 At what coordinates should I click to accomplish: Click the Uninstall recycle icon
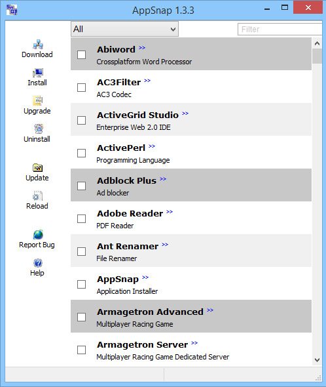point(39,129)
